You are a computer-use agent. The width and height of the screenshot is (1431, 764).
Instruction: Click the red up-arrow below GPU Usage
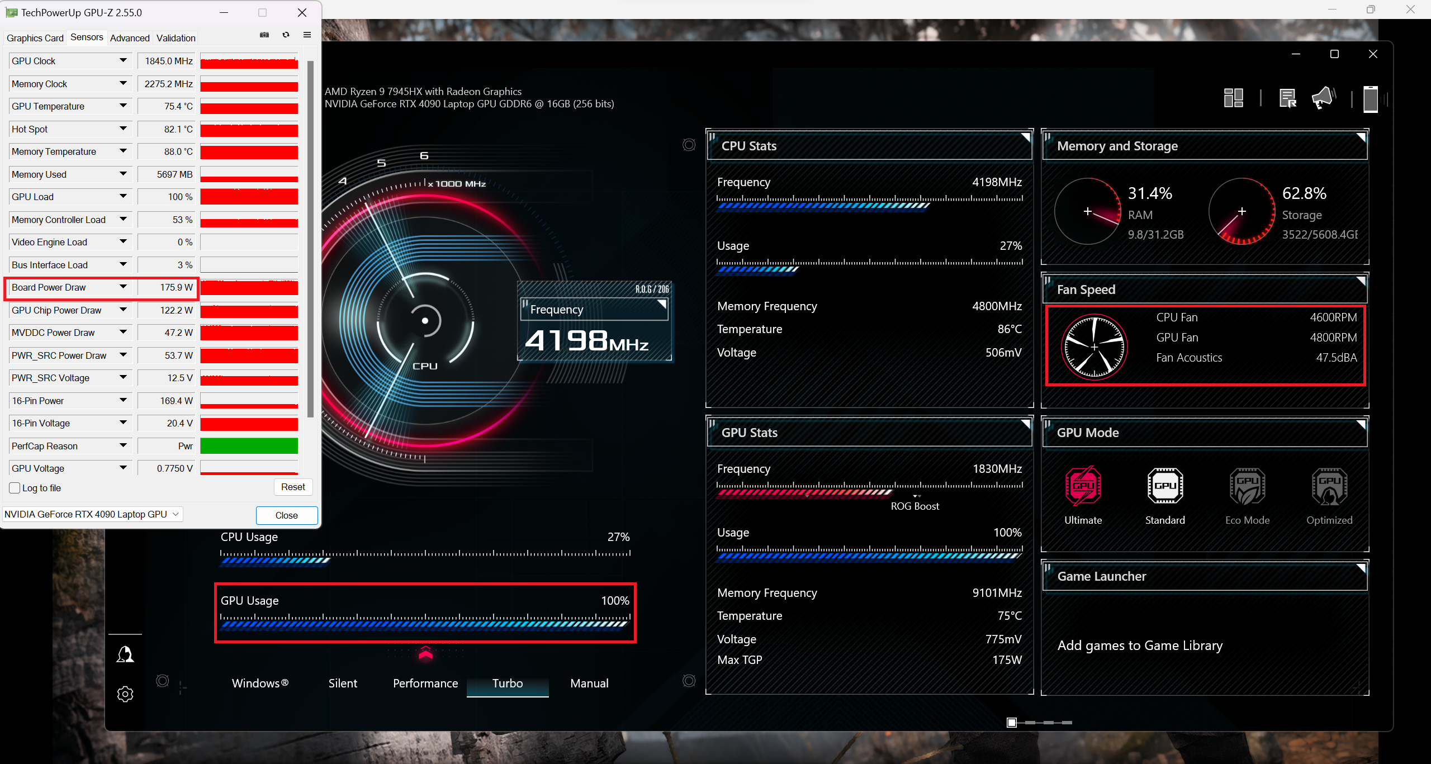pos(425,653)
